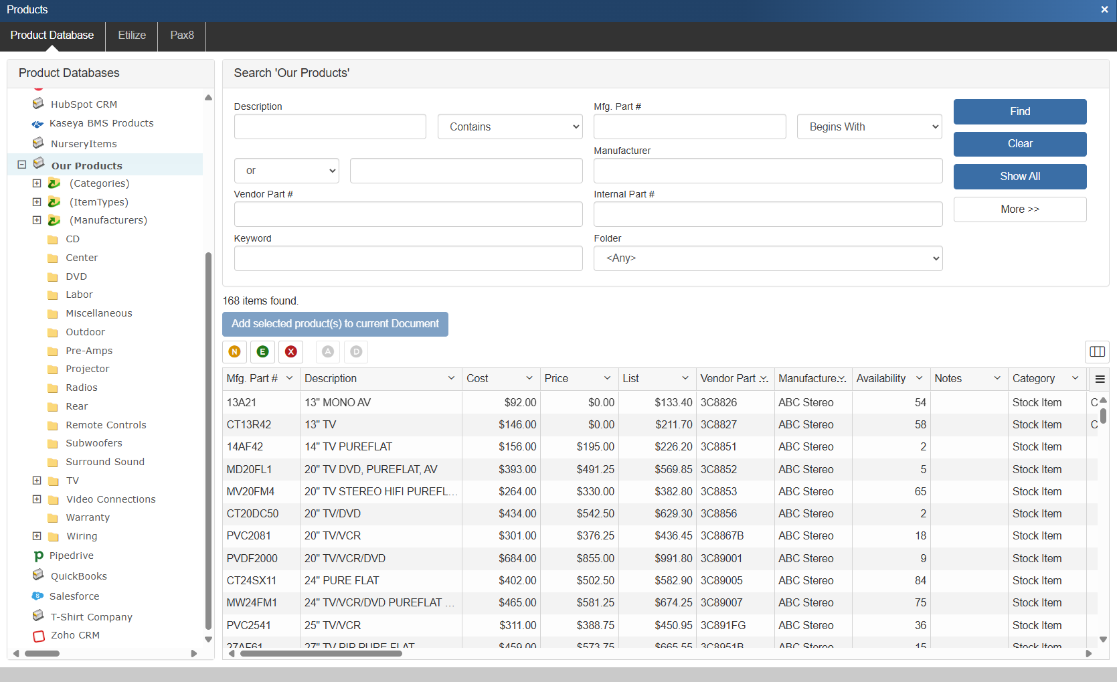Click the orange N toolbar icon
This screenshot has height=682, width=1117.
click(x=234, y=351)
